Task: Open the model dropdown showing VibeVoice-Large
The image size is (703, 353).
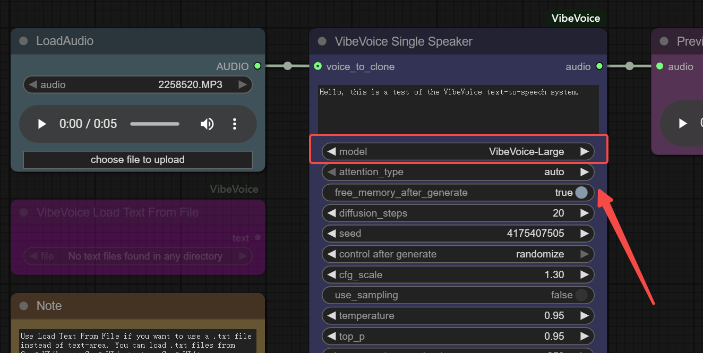Action: [458, 151]
